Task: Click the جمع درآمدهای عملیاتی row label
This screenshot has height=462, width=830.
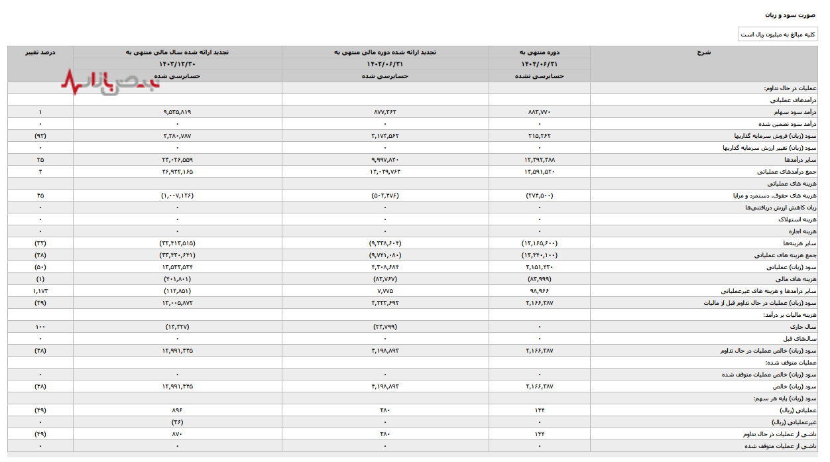Action: (x=790, y=172)
